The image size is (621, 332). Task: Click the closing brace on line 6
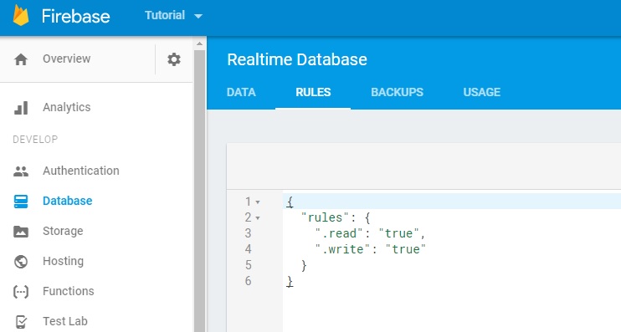[x=290, y=281]
